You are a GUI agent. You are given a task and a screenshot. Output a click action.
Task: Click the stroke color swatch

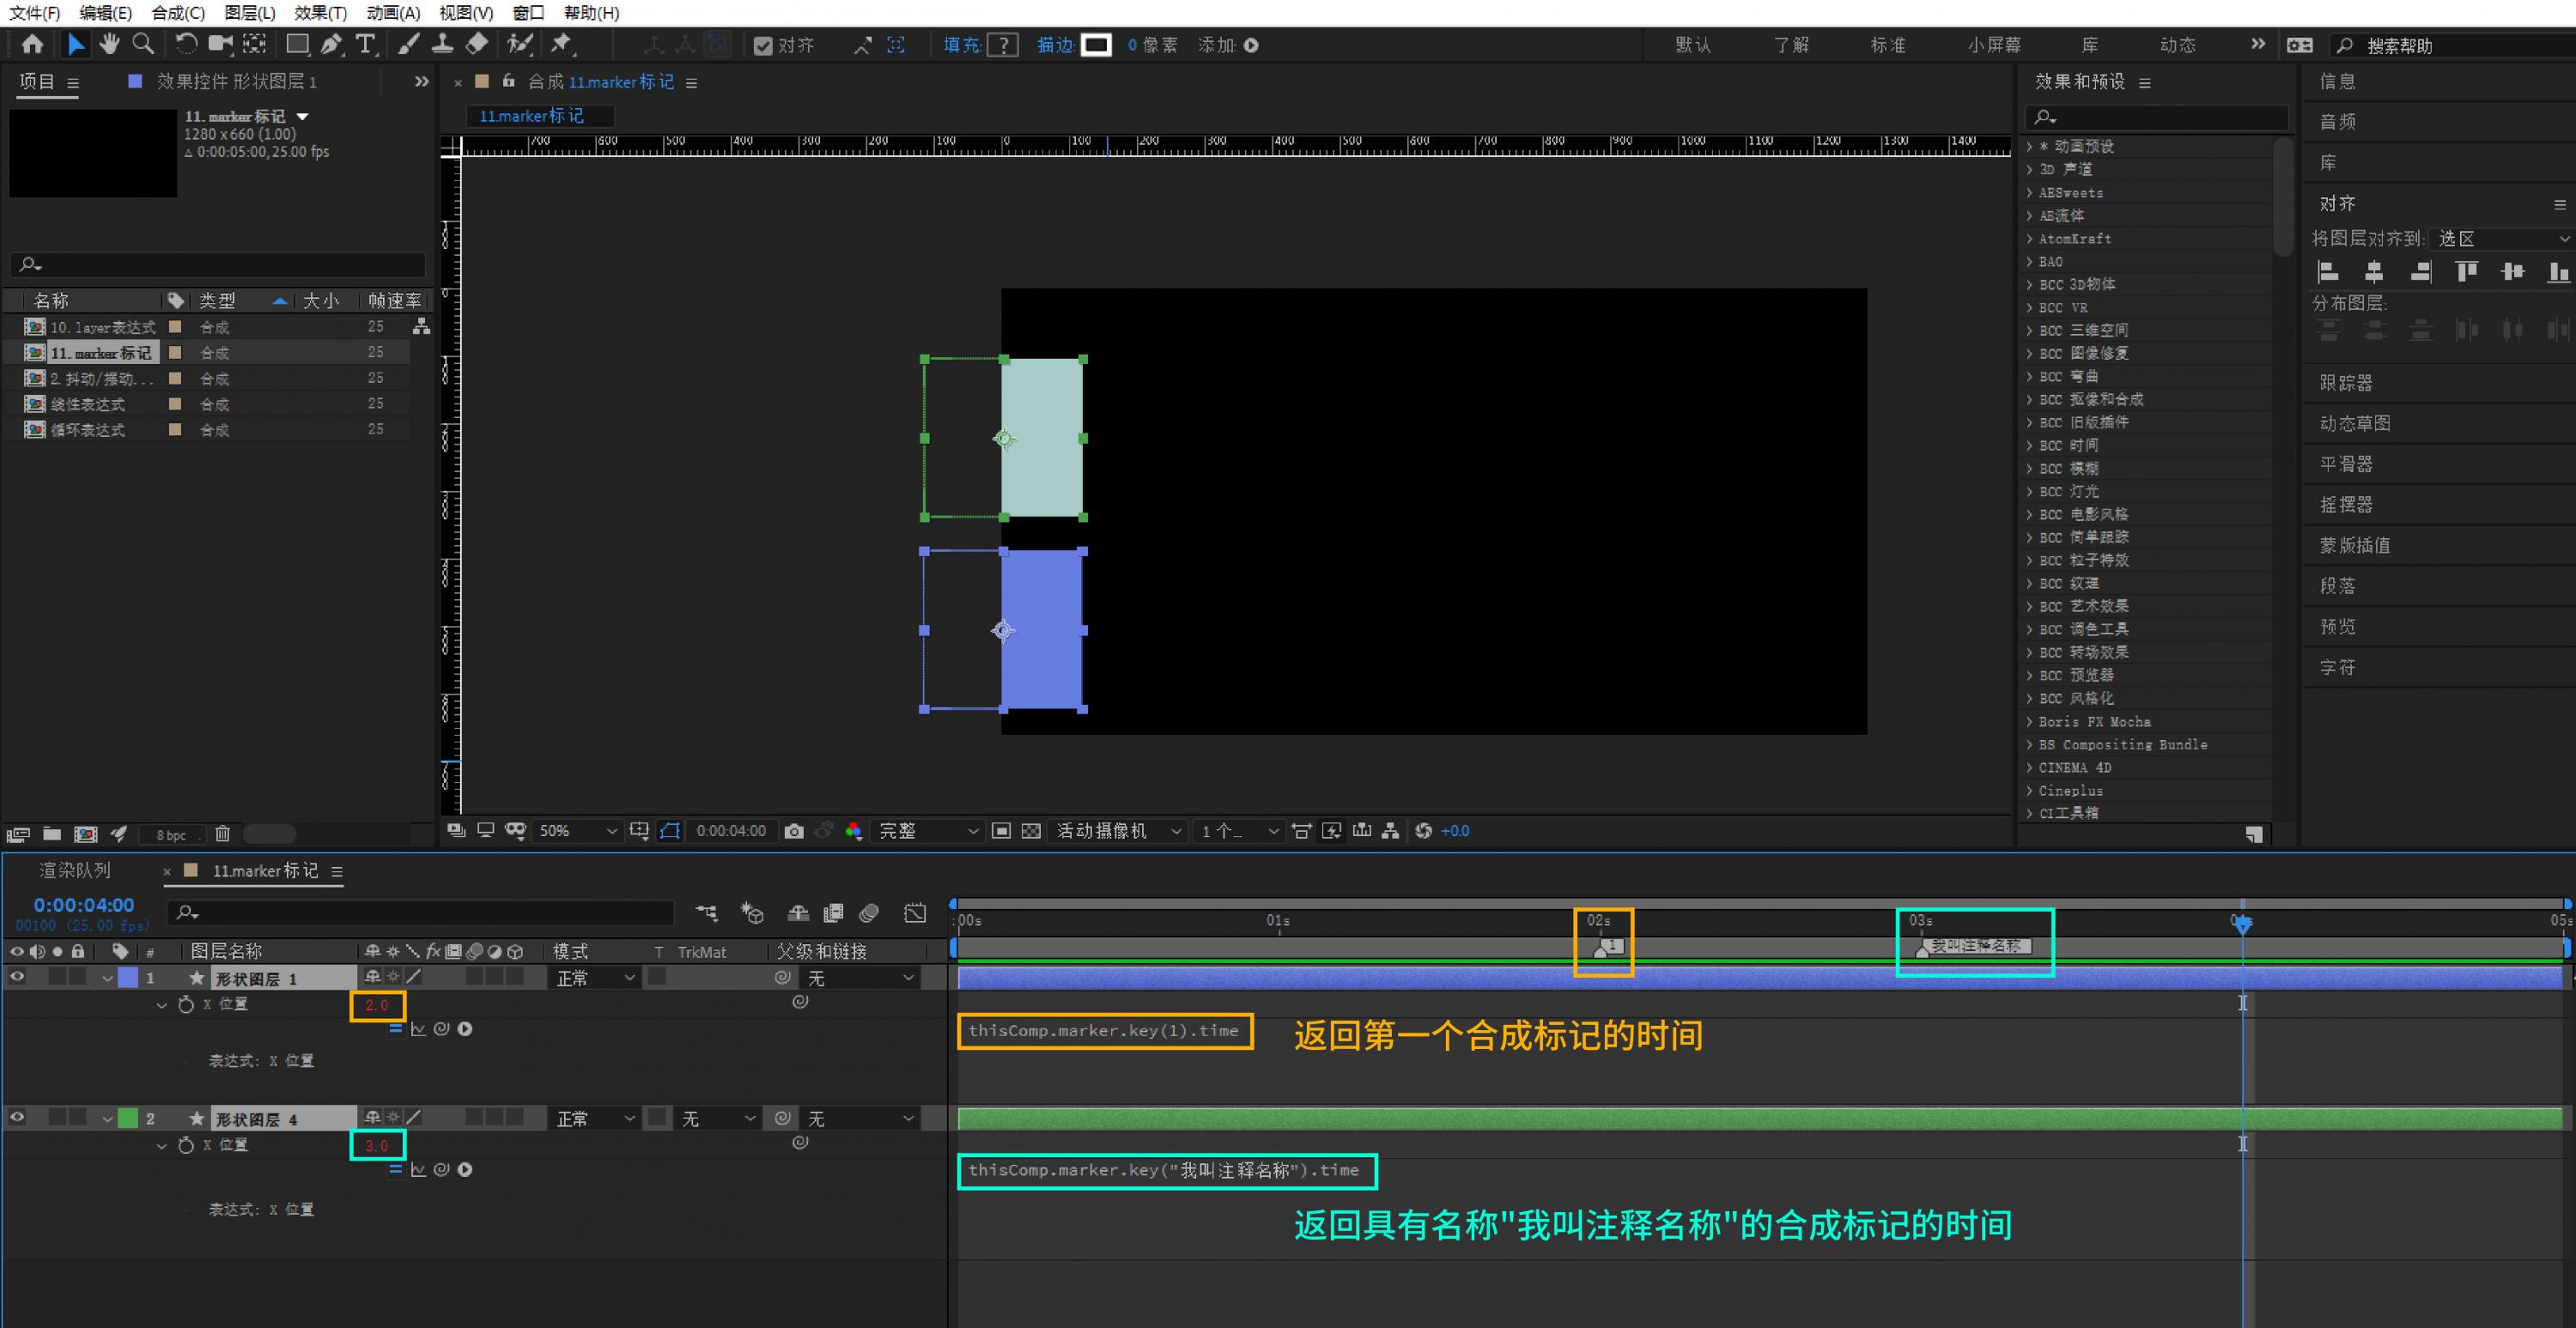[1096, 45]
